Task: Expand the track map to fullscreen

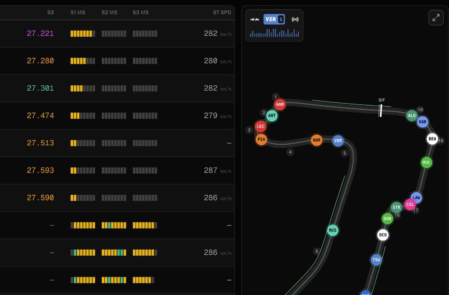Action: [x=436, y=18]
